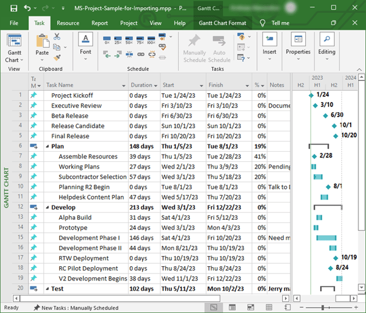Viewport: 366px width, 313px height.
Task: Click the 10/20 Final Release milestone
Action: [x=336, y=136]
